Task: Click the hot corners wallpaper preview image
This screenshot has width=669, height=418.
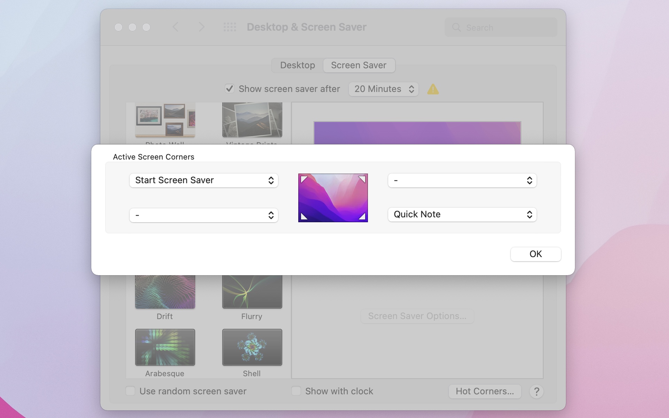Action: click(333, 198)
